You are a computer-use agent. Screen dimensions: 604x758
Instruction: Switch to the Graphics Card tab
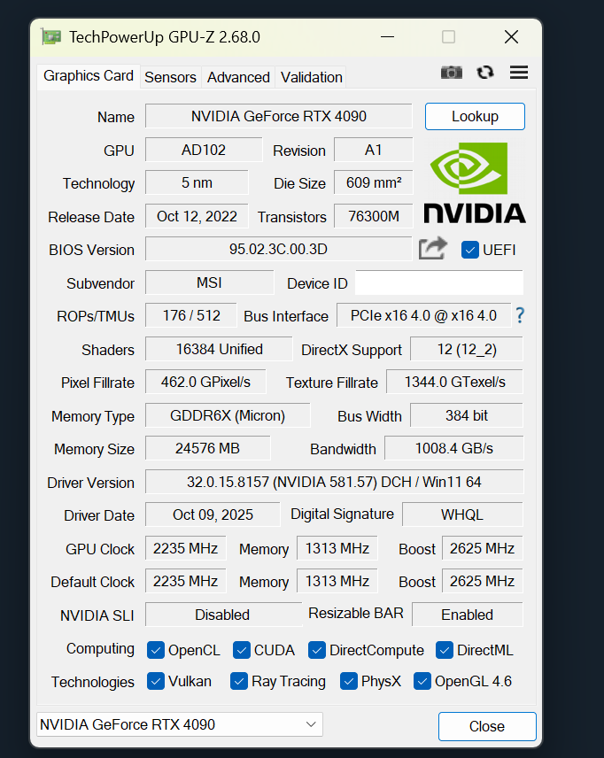pyautogui.click(x=89, y=76)
